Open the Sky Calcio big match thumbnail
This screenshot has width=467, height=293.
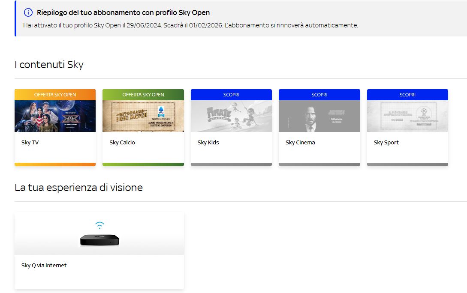point(143,116)
